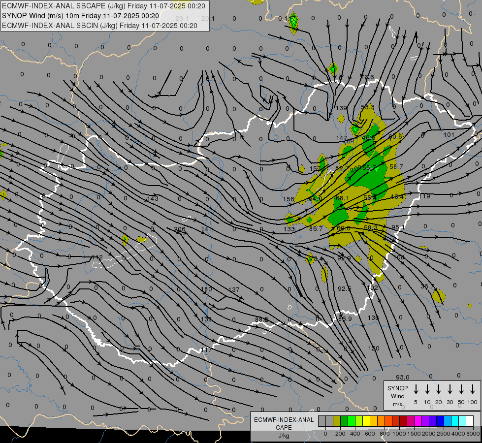Click the map value 68.1

click(x=342, y=198)
